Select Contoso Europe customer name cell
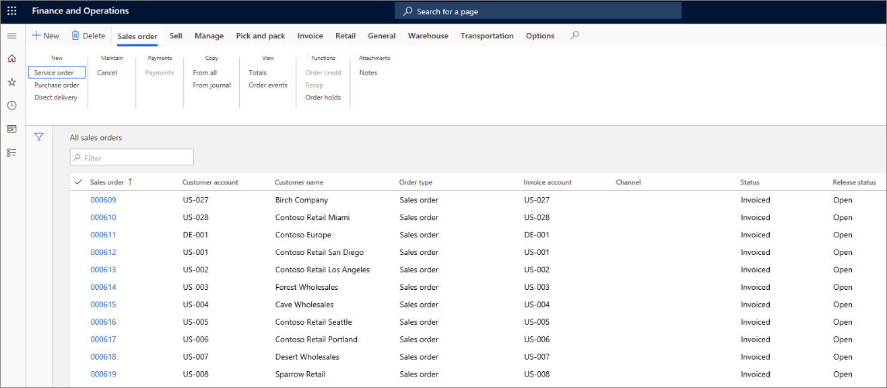 (303, 235)
